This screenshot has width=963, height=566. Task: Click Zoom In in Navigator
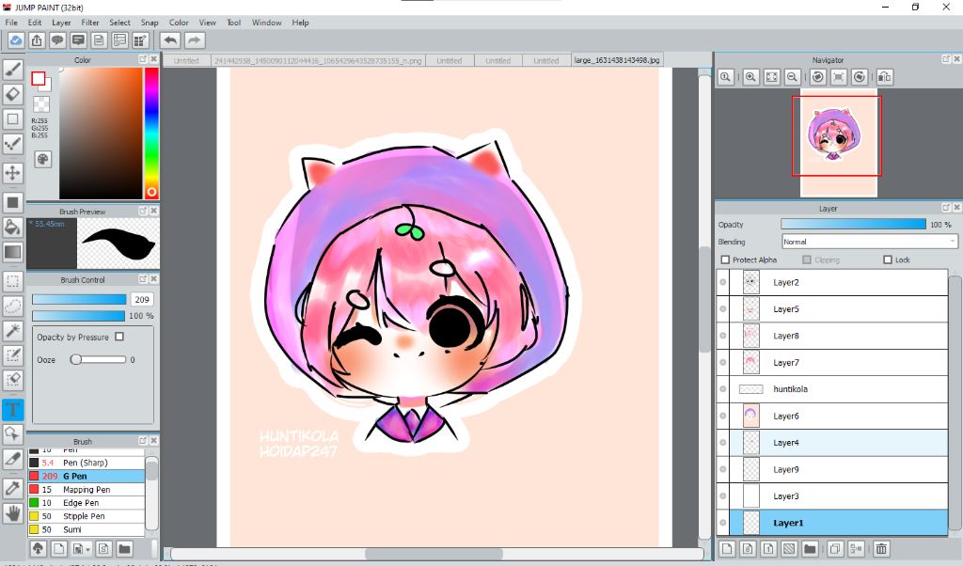point(750,77)
